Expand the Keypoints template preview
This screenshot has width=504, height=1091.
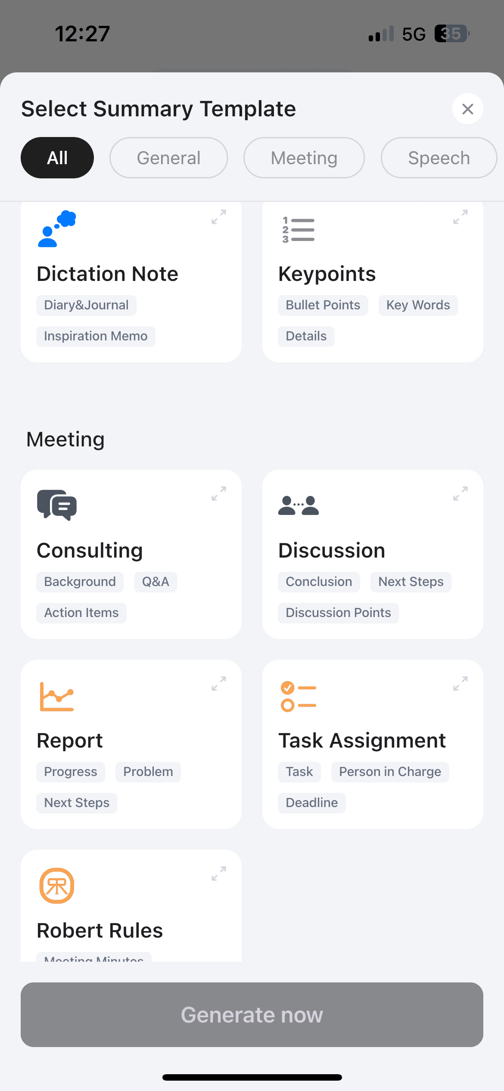point(460,217)
